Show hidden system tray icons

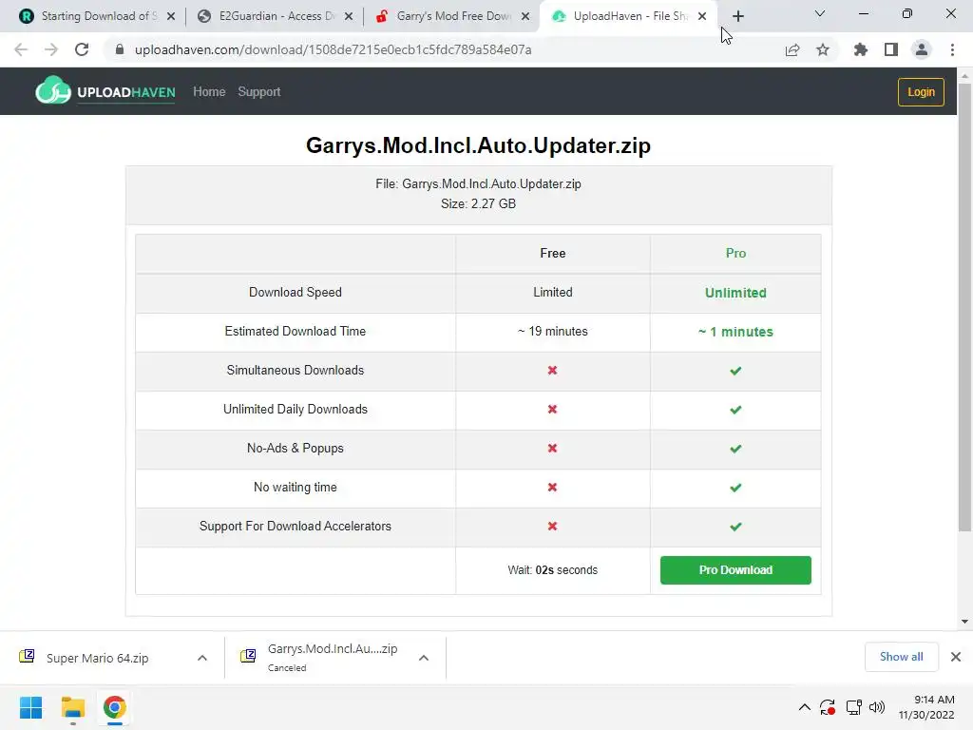pos(804,707)
